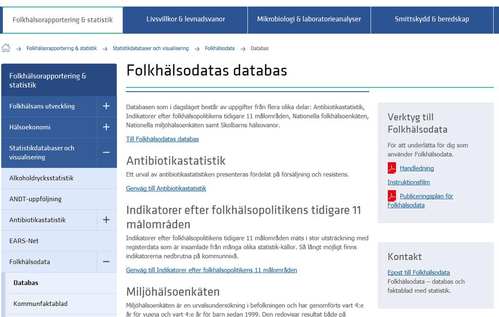This screenshot has height=317, width=499.
Task: Collapse Statistikdatabaser och visualisering section
Action: [106, 153]
